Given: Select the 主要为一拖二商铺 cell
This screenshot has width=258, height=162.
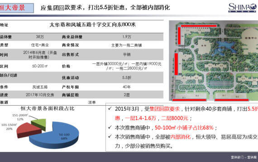Looking at the screenshot, I should (127, 45).
